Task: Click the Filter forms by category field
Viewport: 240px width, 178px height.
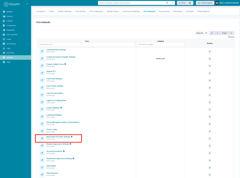Action: point(160,45)
